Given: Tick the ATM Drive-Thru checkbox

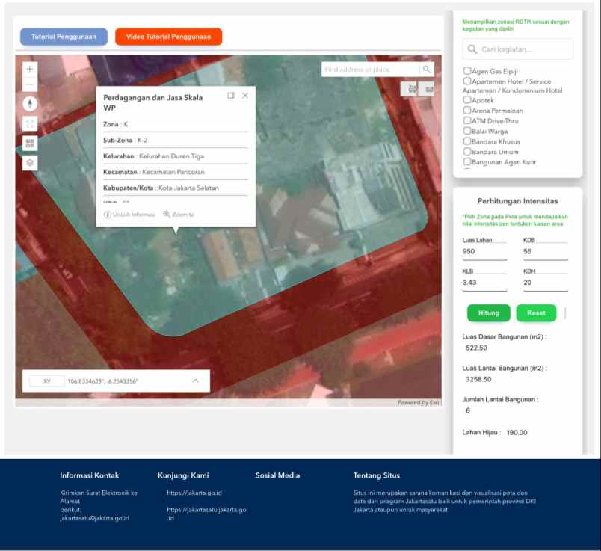Looking at the screenshot, I should [467, 120].
